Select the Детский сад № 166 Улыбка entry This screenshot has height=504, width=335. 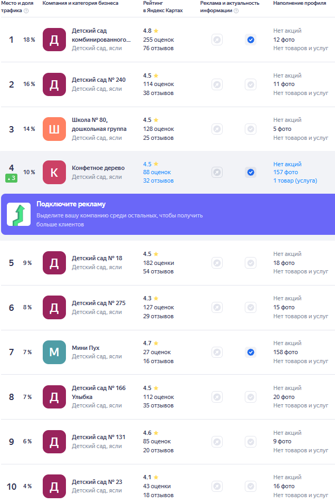(99, 392)
